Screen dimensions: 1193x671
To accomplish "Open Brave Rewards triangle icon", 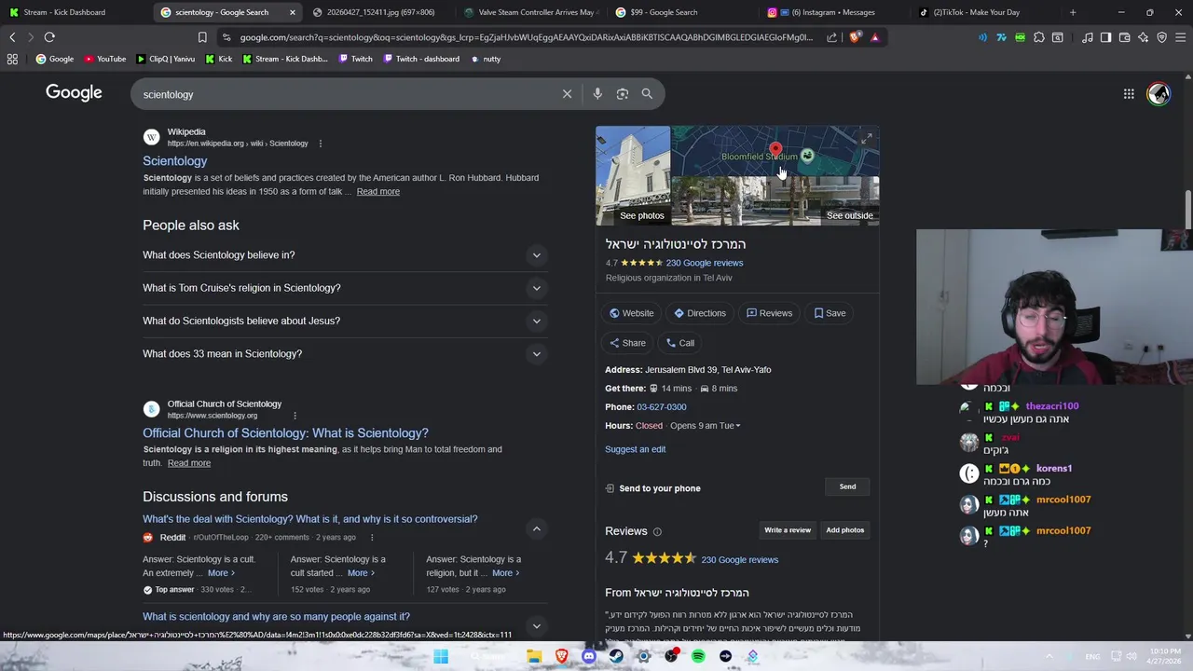I will click(874, 37).
